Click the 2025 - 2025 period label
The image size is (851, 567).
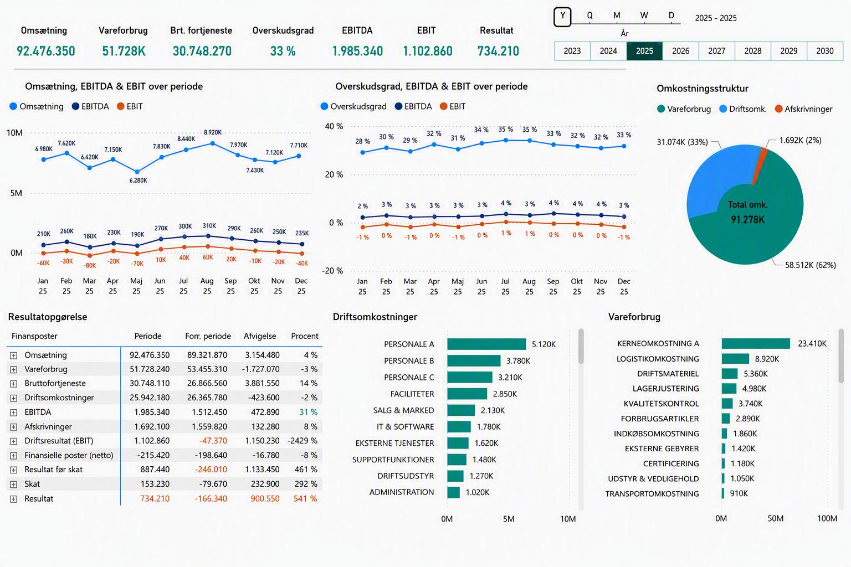(716, 18)
